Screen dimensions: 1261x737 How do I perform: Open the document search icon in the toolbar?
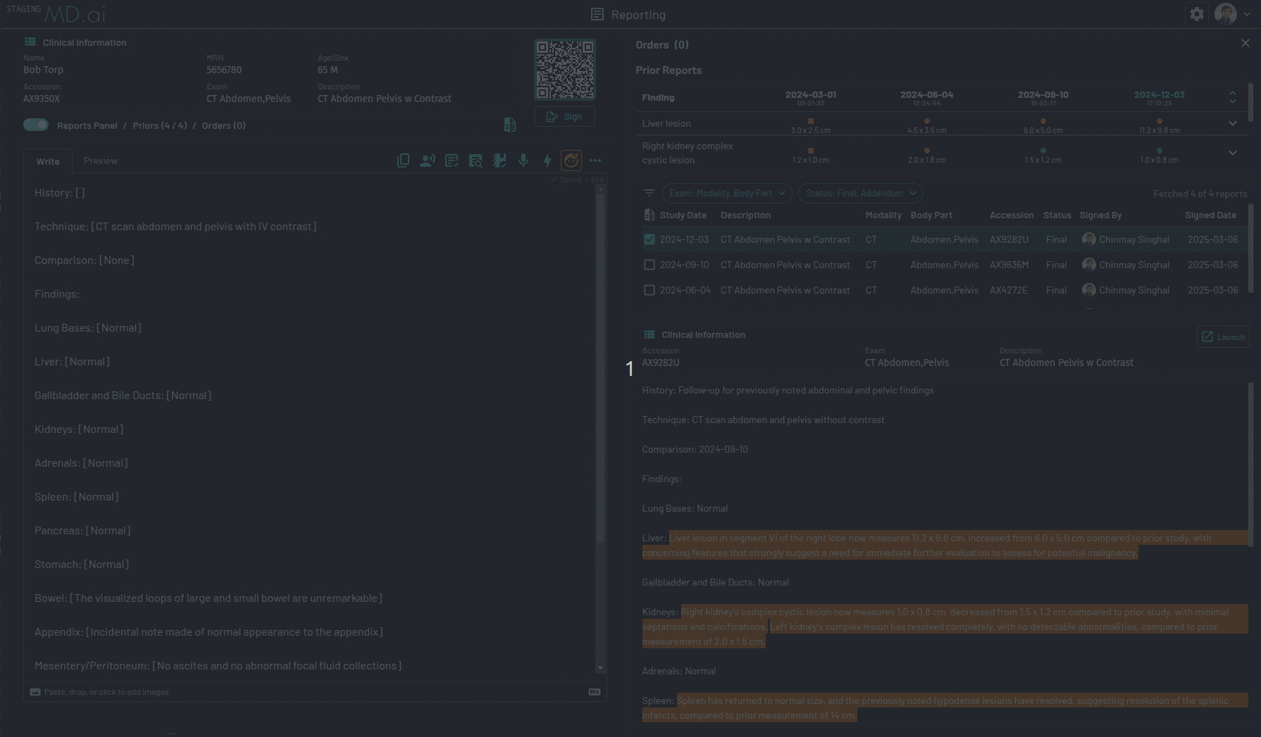[476, 160]
